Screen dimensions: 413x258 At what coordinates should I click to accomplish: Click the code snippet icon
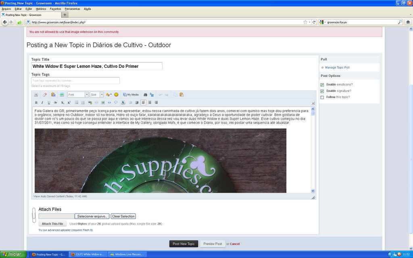(109, 102)
